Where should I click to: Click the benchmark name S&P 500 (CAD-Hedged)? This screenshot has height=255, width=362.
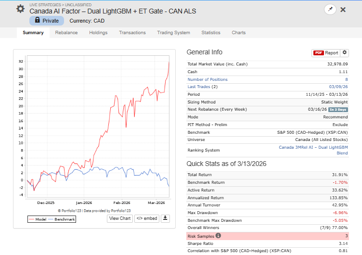[312, 132]
